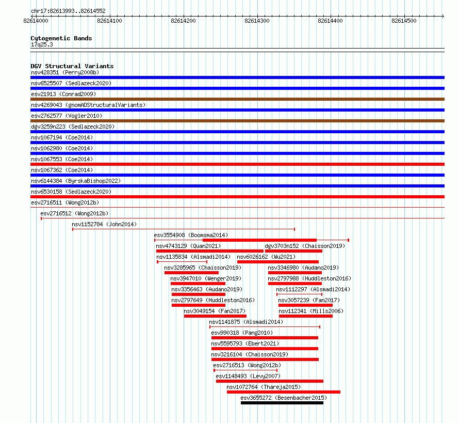Select the esv2762577 (Vogler2010) brown bar

[237, 121]
